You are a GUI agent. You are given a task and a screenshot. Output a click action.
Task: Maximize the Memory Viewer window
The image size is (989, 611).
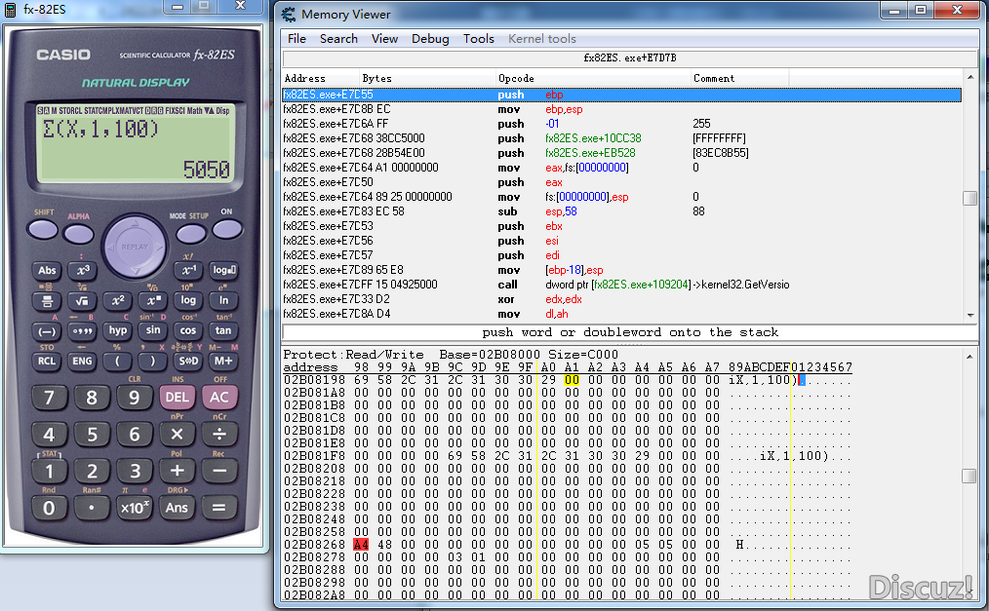click(x=921, y=10)
